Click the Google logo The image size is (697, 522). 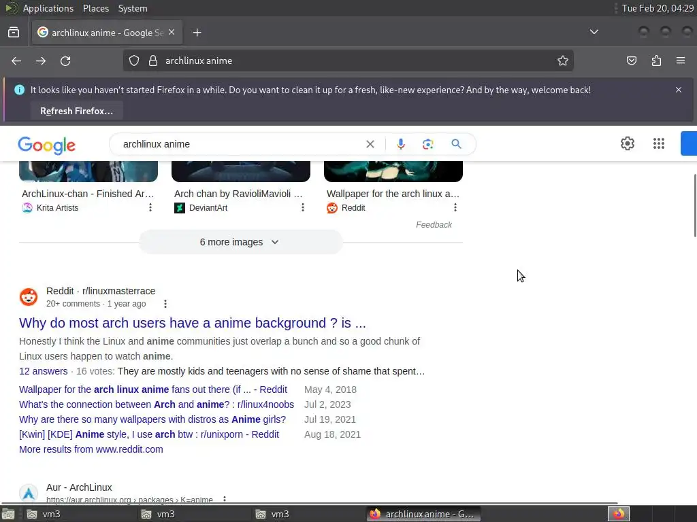[x=47, y=145]
